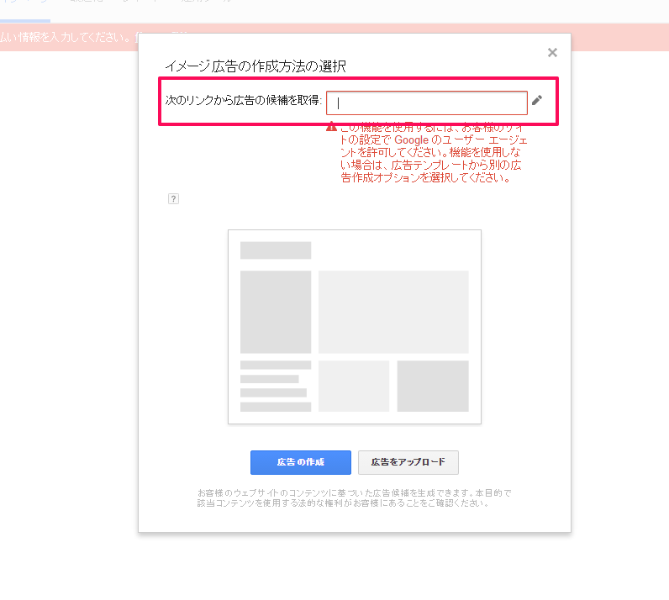The image size is (669, 600).
Task: Close the image ad creation dialog
Action: [x=552, y=53]
